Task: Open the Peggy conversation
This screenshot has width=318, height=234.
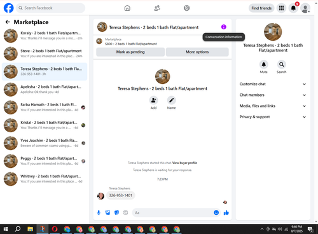Action: (45, 161)
